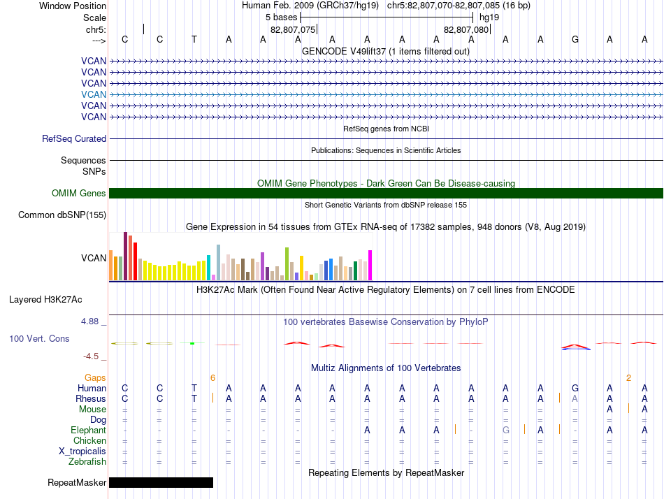Click the SNPs track label
Viewport: 664px width, 499px height.
[94, 171]
